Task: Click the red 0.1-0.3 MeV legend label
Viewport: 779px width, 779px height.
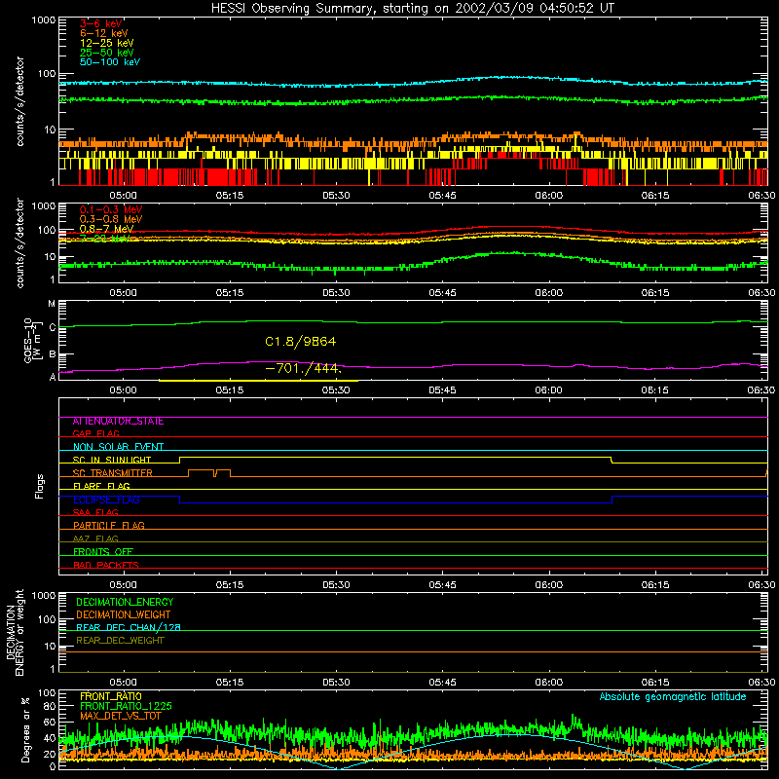Action: tap(111, 209)
